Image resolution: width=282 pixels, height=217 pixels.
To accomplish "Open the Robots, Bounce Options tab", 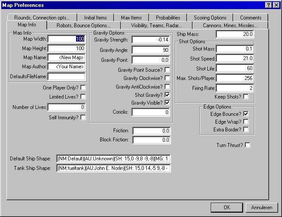I will point(83,26).
